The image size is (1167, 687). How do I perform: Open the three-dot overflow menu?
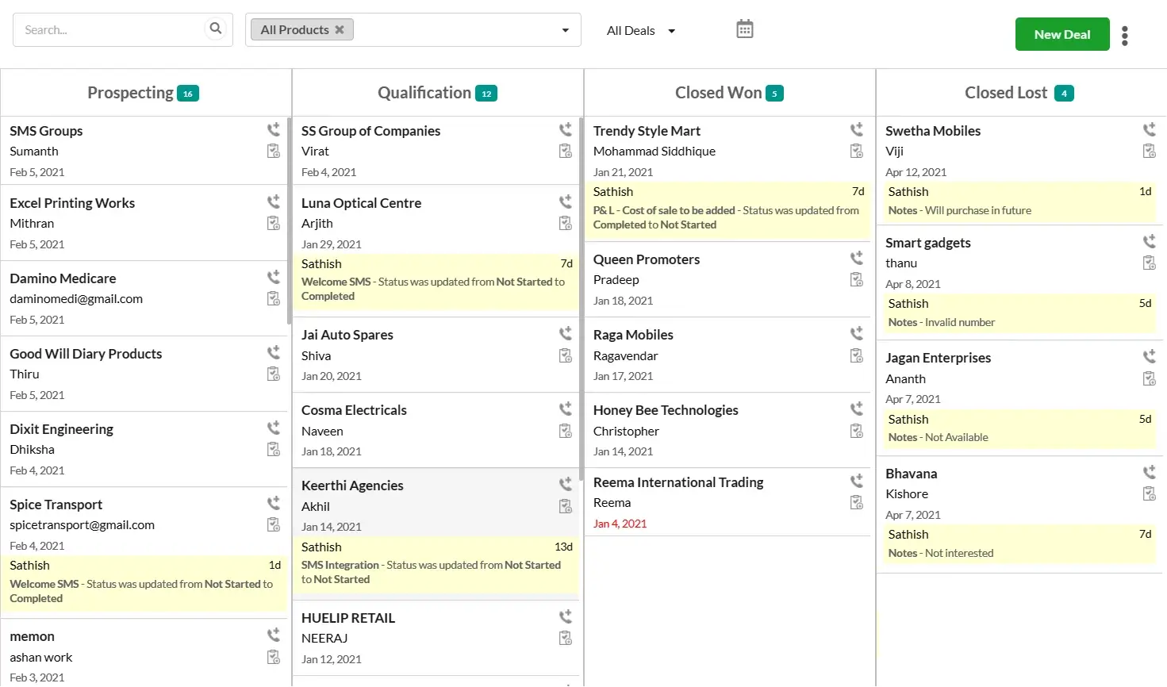tap(1125, 35)
